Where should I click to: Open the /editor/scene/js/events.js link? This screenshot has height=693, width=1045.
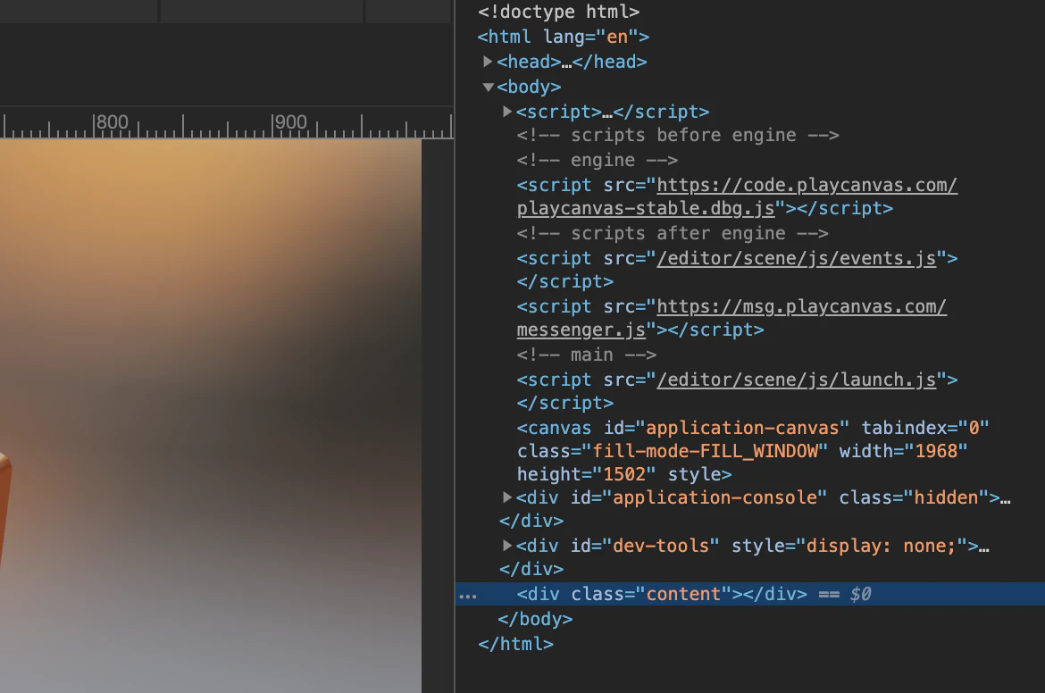tap(797, 258)
